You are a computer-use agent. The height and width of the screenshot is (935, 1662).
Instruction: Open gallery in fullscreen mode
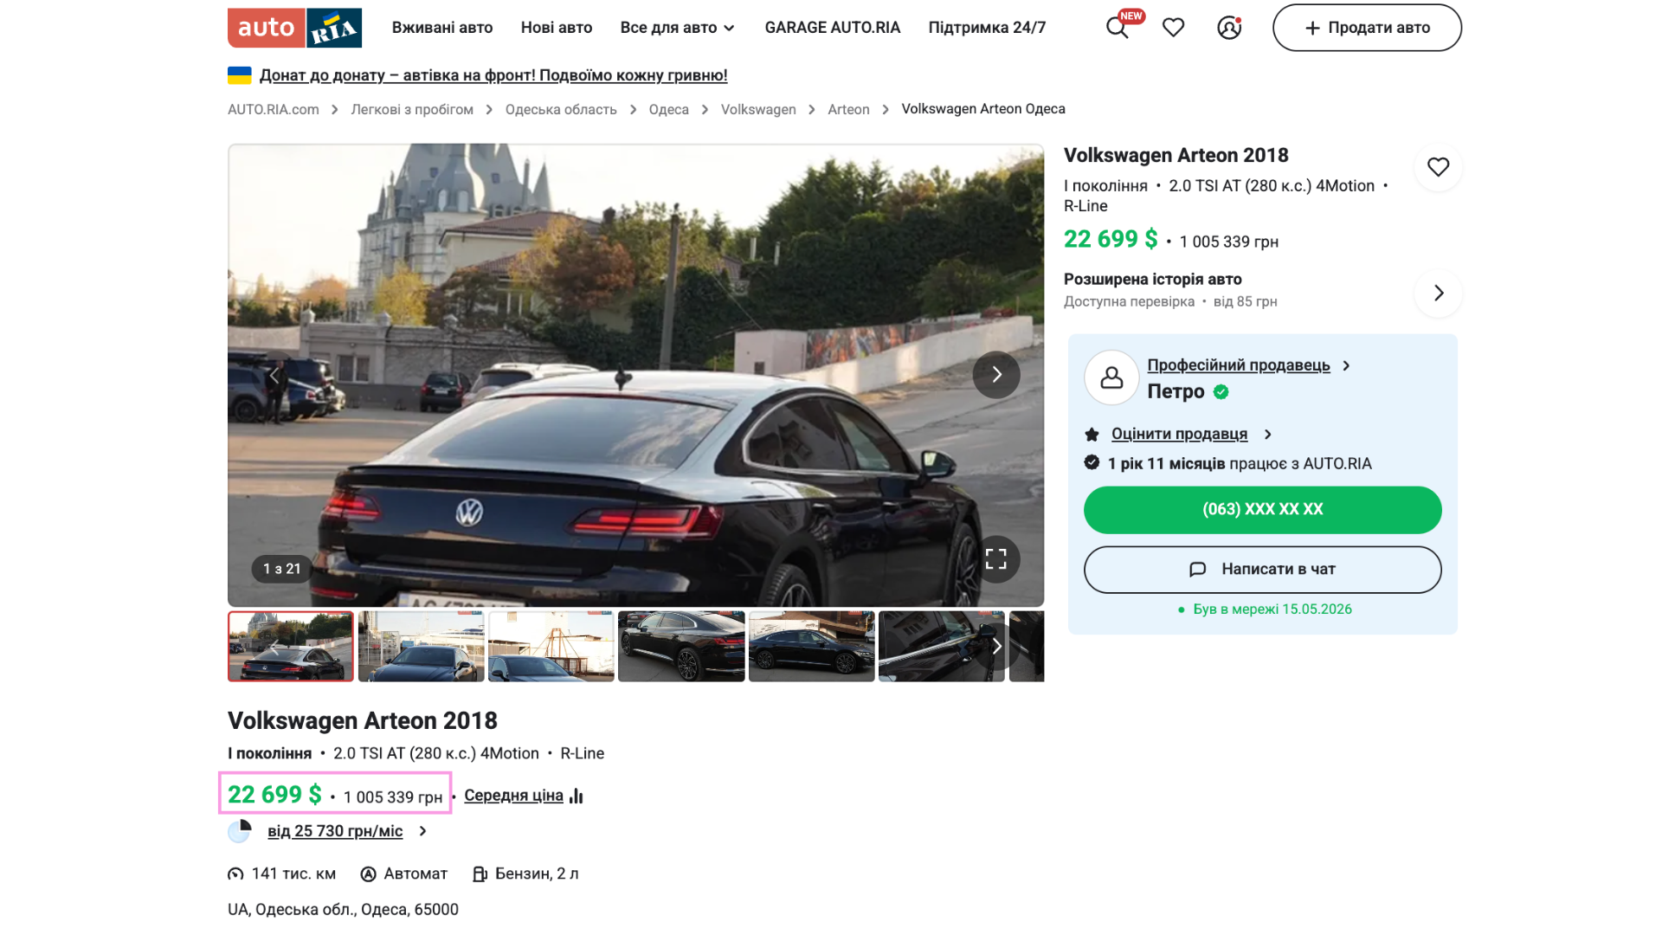995,559
